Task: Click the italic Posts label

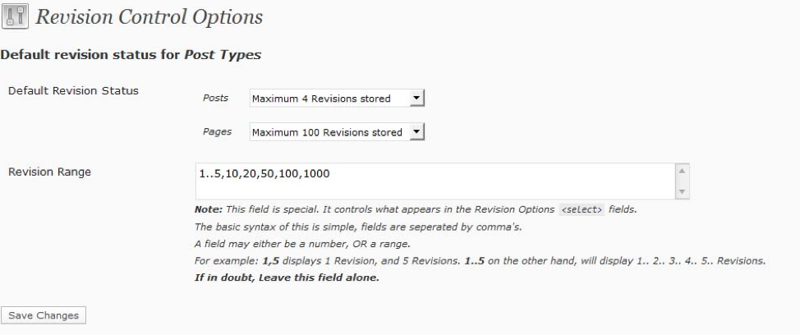Action: pos(215,98)
